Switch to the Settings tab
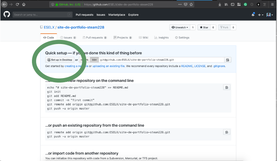Viewport: 278px width, 161px height. coord(182,37)
